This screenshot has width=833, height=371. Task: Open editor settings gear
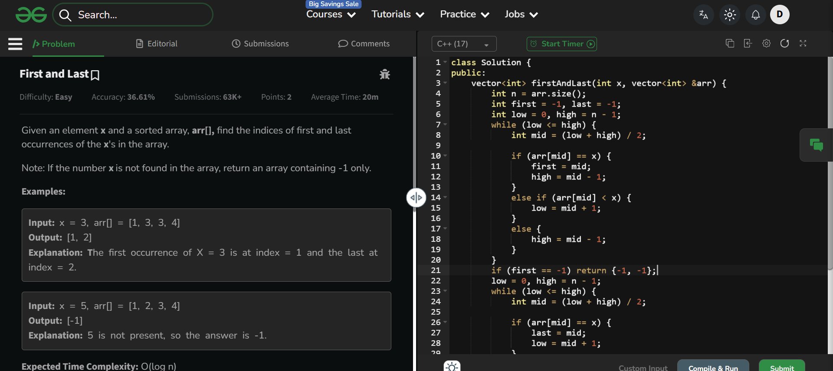[766, 43]
